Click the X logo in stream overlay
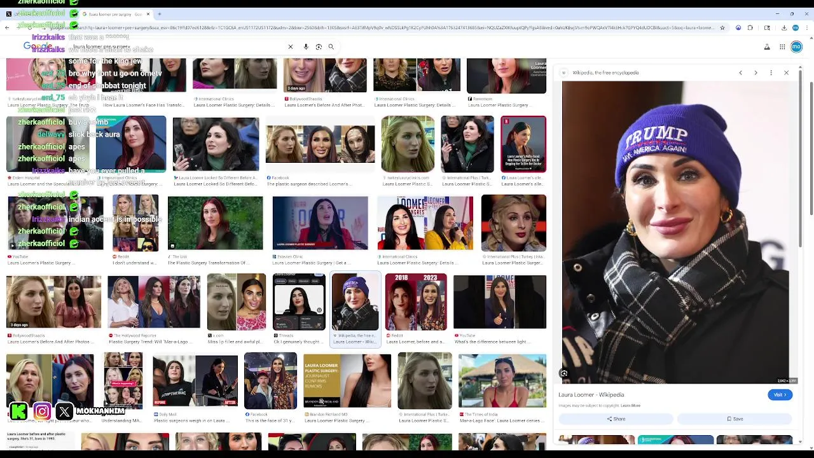Viewport: 814px width, 458px height. 64,412
